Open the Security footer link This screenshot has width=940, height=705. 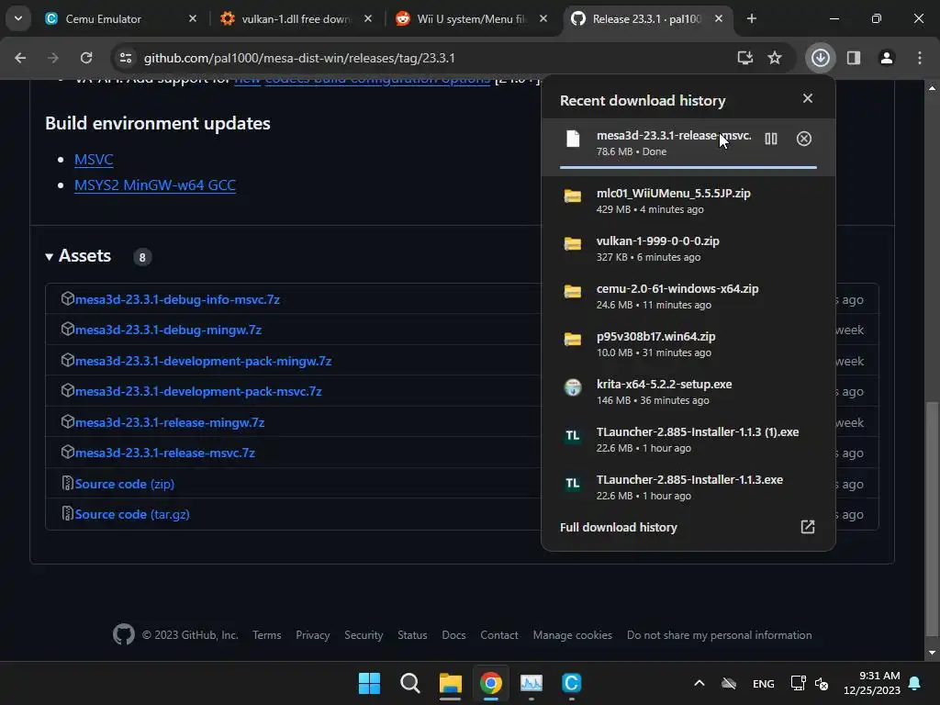364,635
